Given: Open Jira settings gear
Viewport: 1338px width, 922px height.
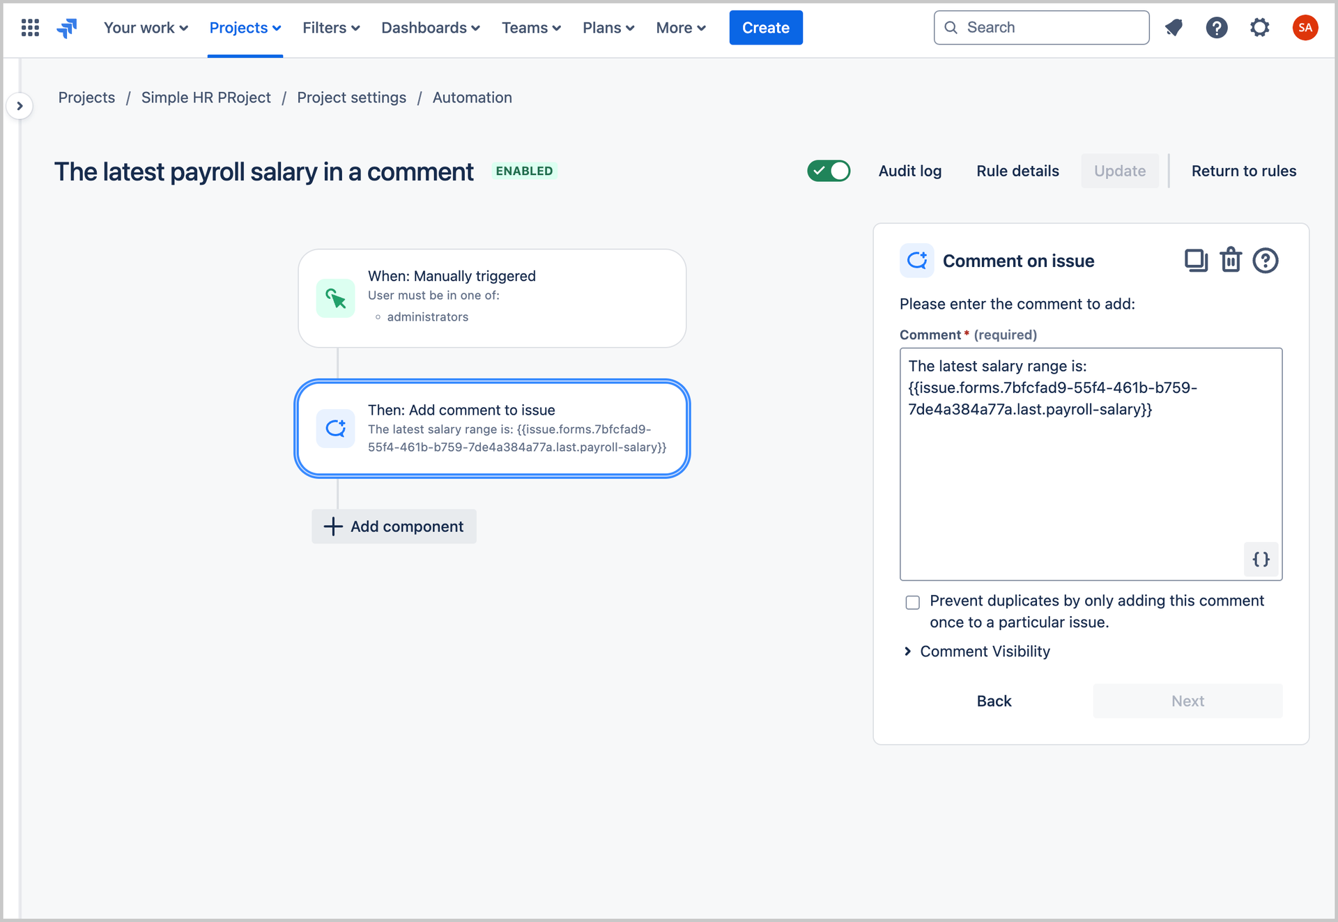Looking at the screenshot, I should point(1260,27).
